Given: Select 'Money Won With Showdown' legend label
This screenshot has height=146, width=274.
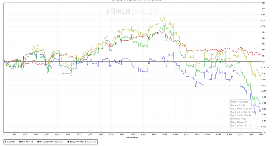Looking at the screenshot, I should coord(51,142).
